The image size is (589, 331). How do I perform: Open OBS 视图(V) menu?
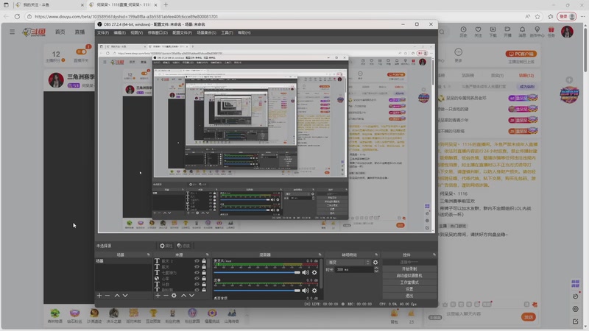136,32
